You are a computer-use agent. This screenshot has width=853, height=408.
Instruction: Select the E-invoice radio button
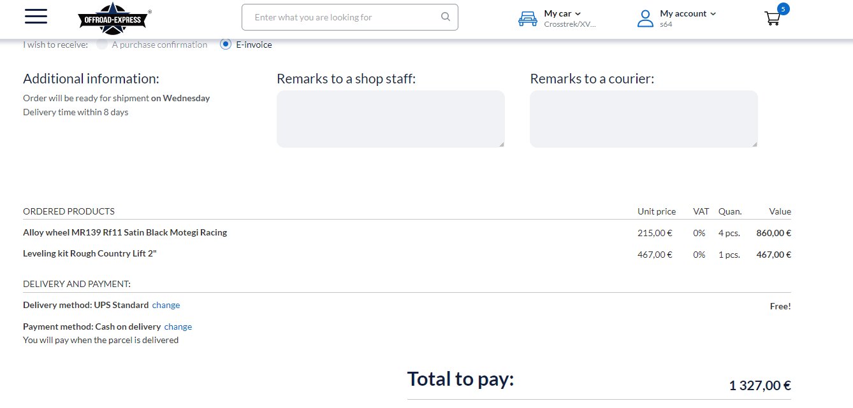coord(225,45)
